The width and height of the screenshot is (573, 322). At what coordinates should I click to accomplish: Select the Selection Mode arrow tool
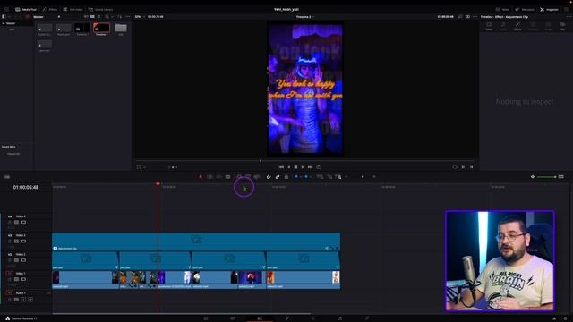[x=201, y=177]
